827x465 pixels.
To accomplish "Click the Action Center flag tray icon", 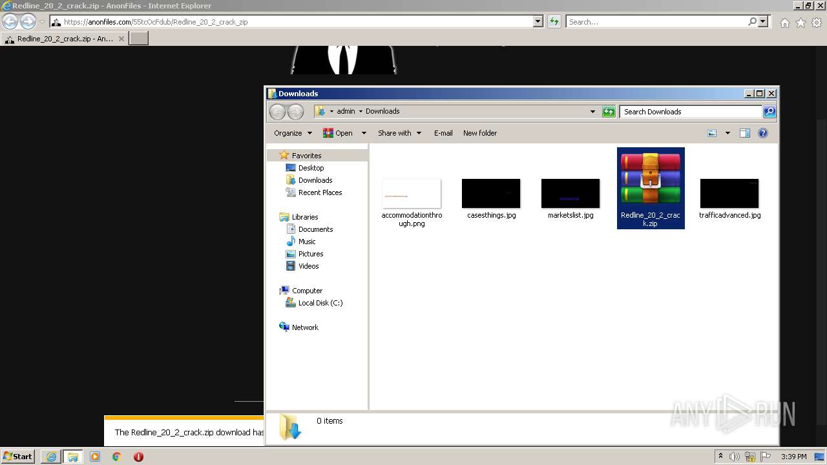I will click(766, 457).
